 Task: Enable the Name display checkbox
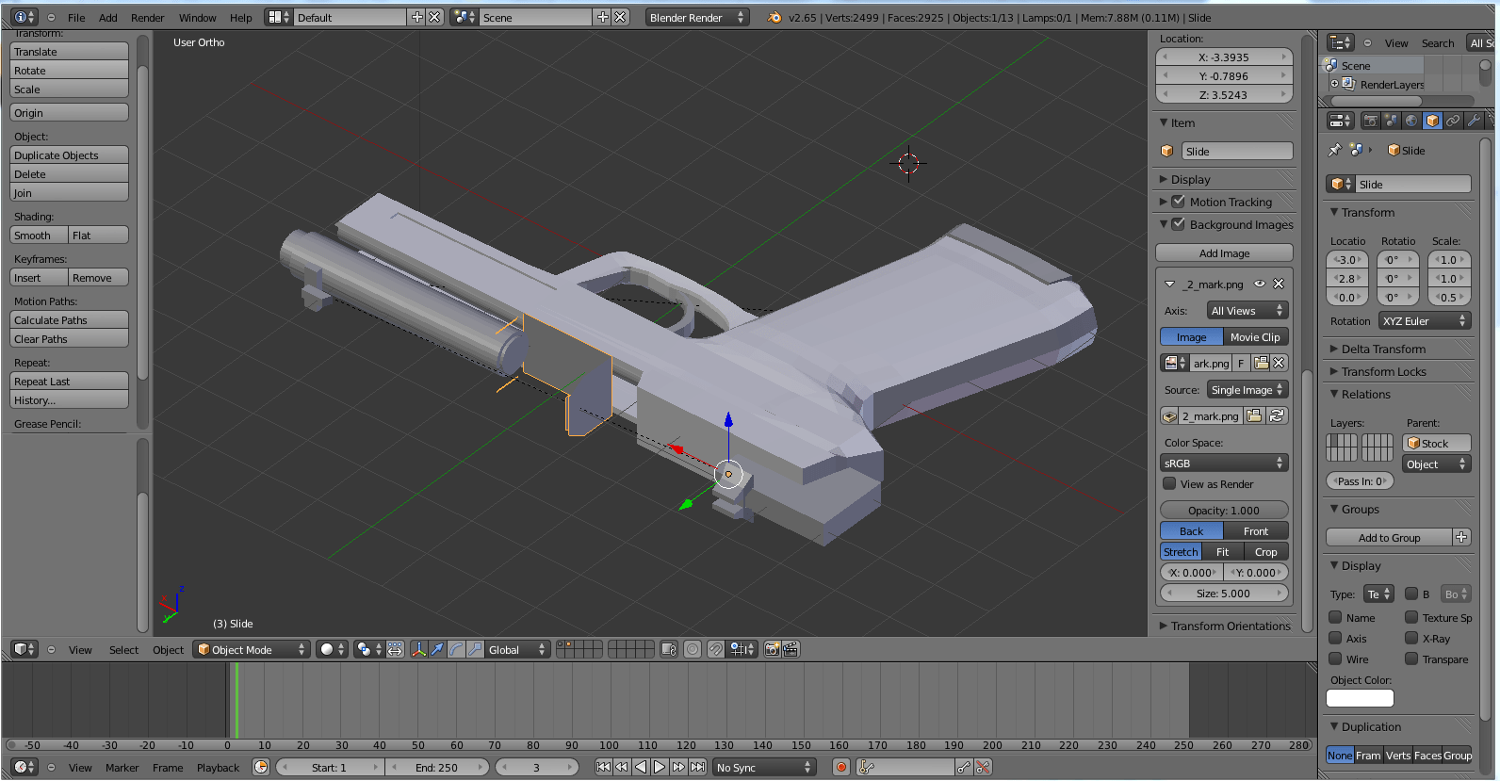pyautogui.click(x=1335, y=617)
